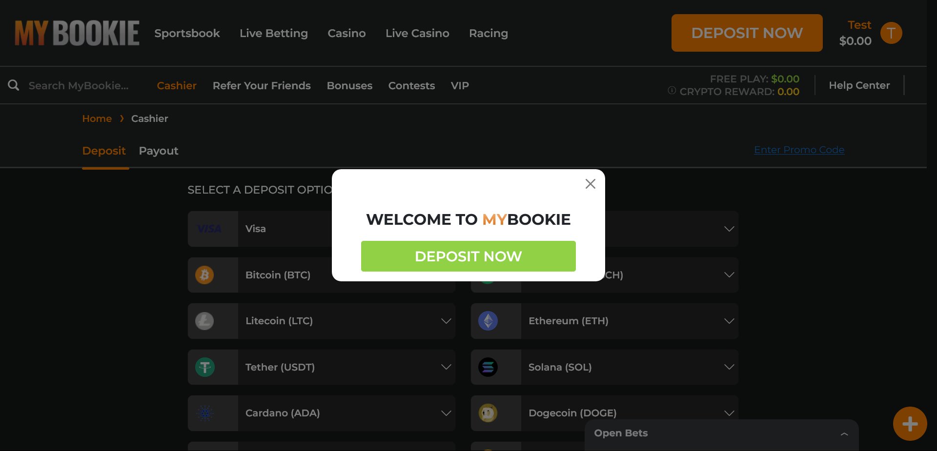This screenshot has width=937, height=451.
Task: Open the Live Casino menu
Action: click(417, 33)
